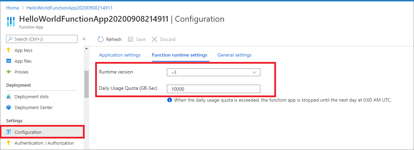414x150 pixels.
Task: Click the daily usage quota exceeded note
Action: [x=283, y=100]
